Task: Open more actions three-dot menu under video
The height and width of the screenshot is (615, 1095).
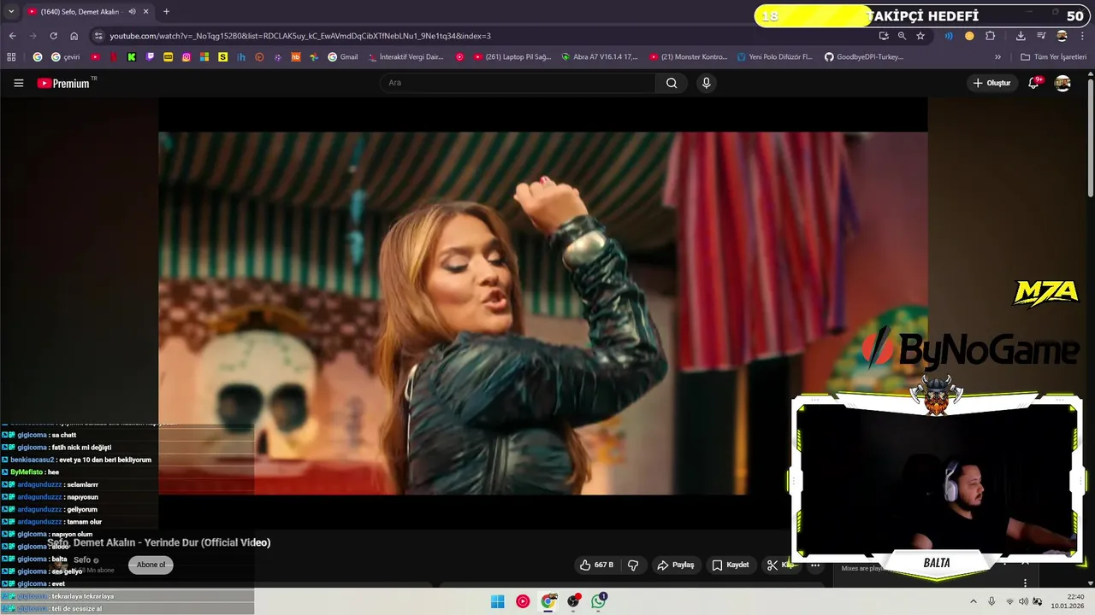Action: [815, 565]
